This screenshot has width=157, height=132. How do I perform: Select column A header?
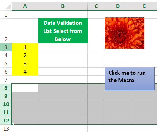pyautogui.click(x=25, y=6)
